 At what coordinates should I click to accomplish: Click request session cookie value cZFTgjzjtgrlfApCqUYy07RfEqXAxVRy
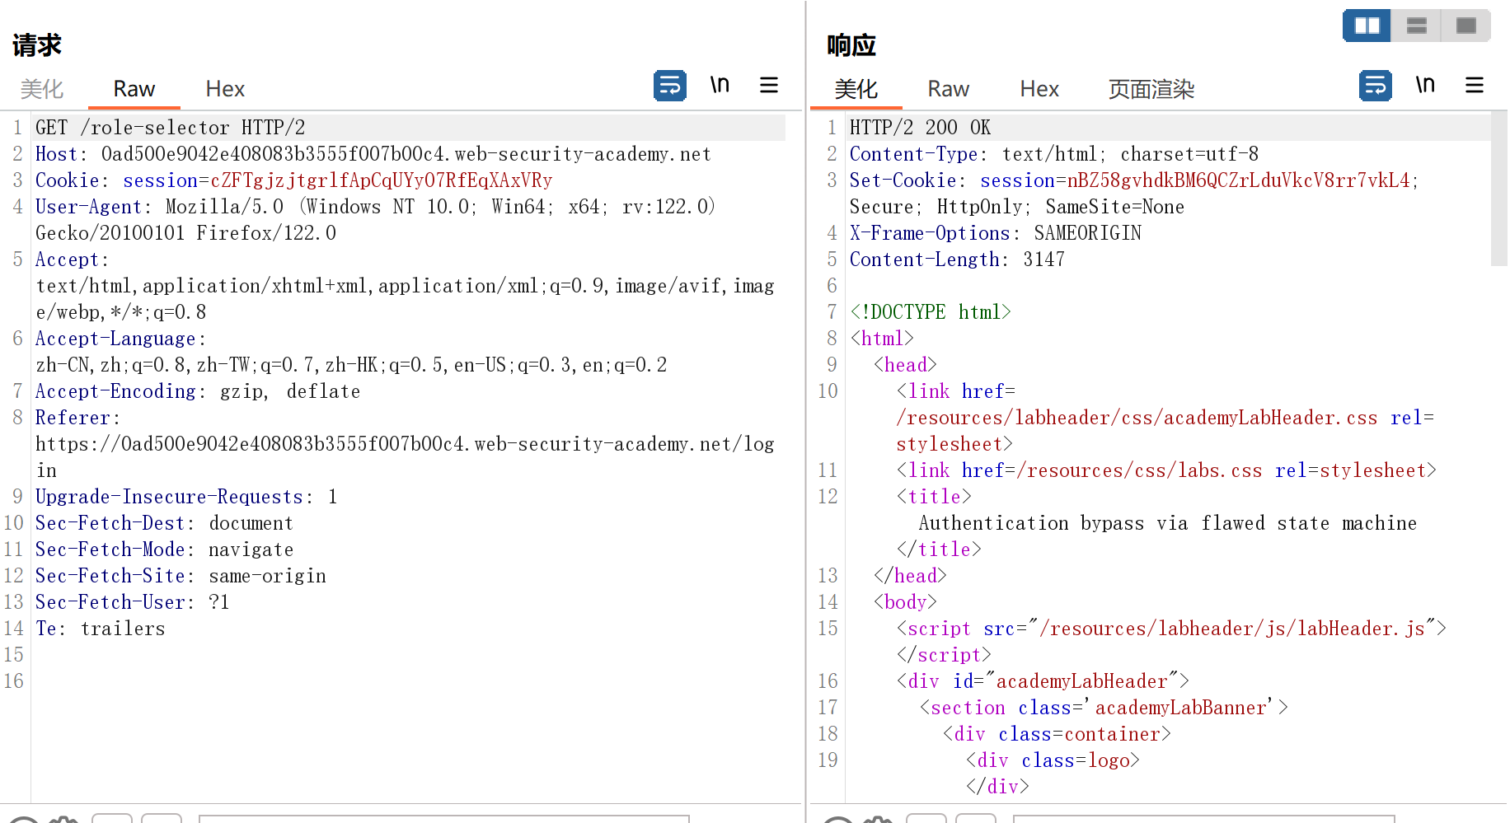click(x=382, y=180)
